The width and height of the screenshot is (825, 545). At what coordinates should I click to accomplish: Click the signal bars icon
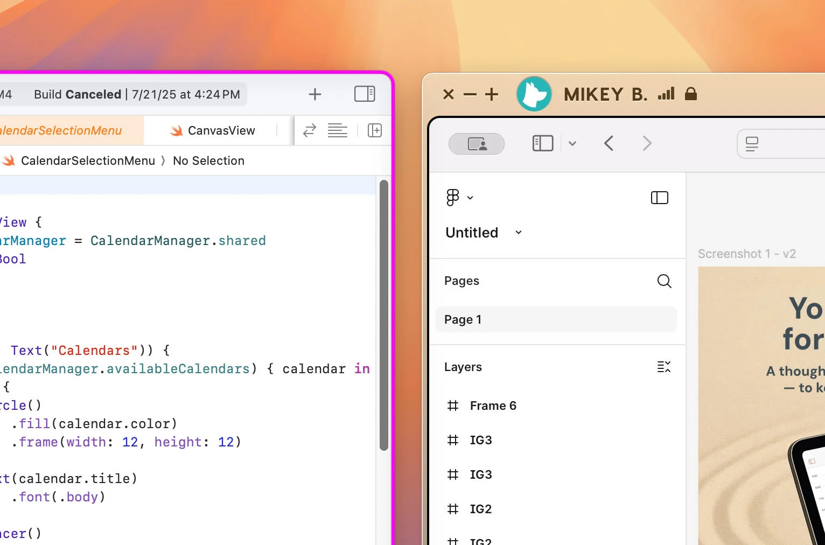[666, 94]
